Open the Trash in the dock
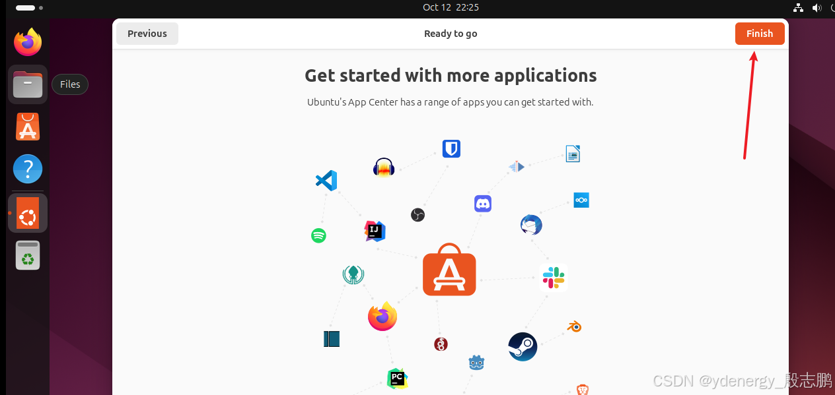Viewport: 835px width, 395px height. 28,255
